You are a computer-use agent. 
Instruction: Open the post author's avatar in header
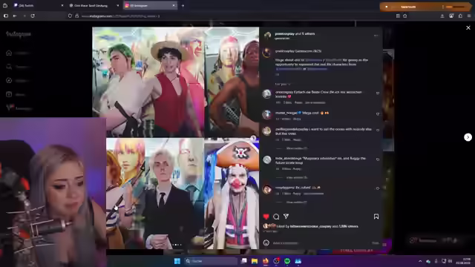pyautogui.click(x=267, y=36)
